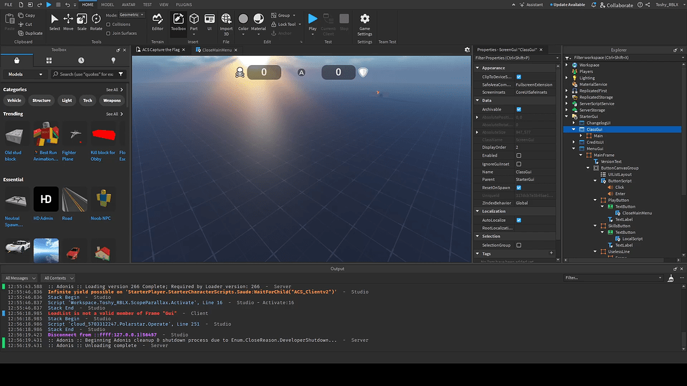Click the Play button to test the game
687x386 pixels.
[312, 20]
